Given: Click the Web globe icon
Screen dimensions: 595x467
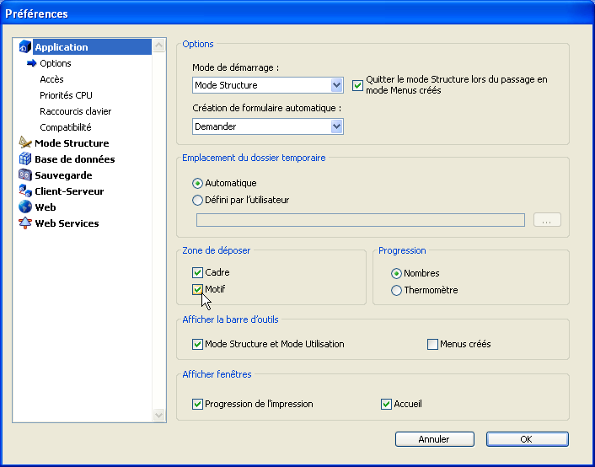Looking at the screenshot, I should coord(25,207).
